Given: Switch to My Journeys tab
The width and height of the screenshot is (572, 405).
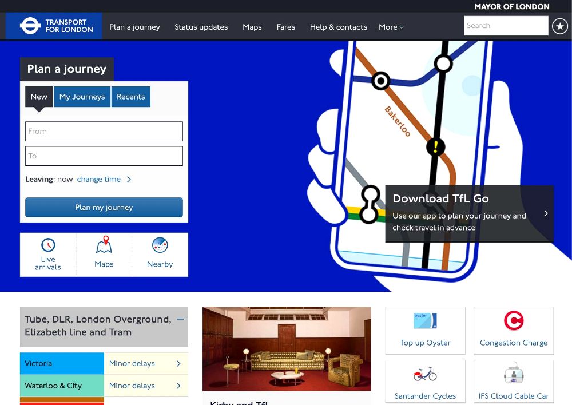Looking at the screenshot, I should [82, 97].
